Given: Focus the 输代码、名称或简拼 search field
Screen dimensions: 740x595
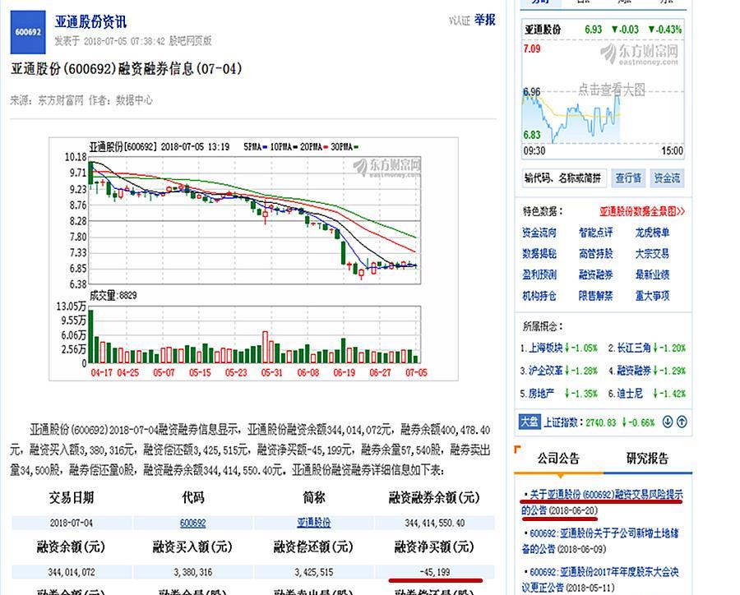Looking at the screenshot, I should coord(564,178).
